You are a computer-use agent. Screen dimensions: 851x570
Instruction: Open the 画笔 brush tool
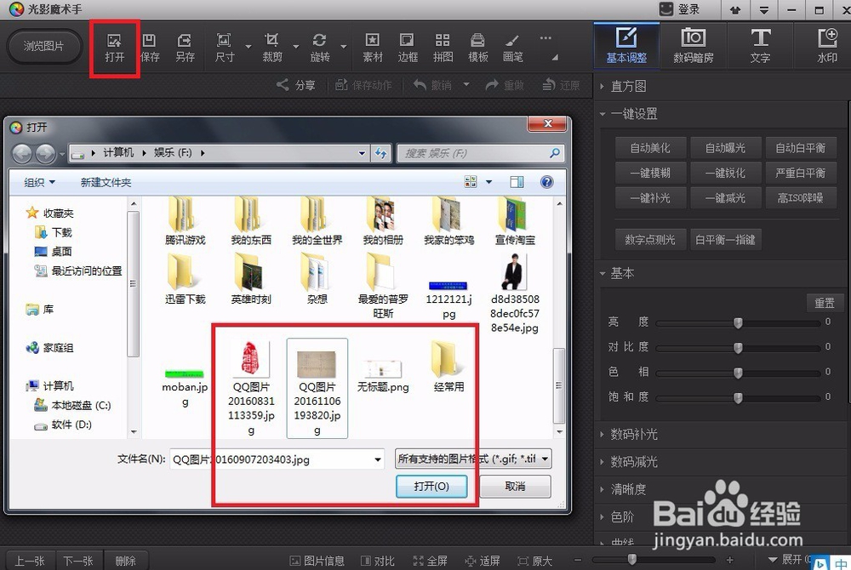511,47
